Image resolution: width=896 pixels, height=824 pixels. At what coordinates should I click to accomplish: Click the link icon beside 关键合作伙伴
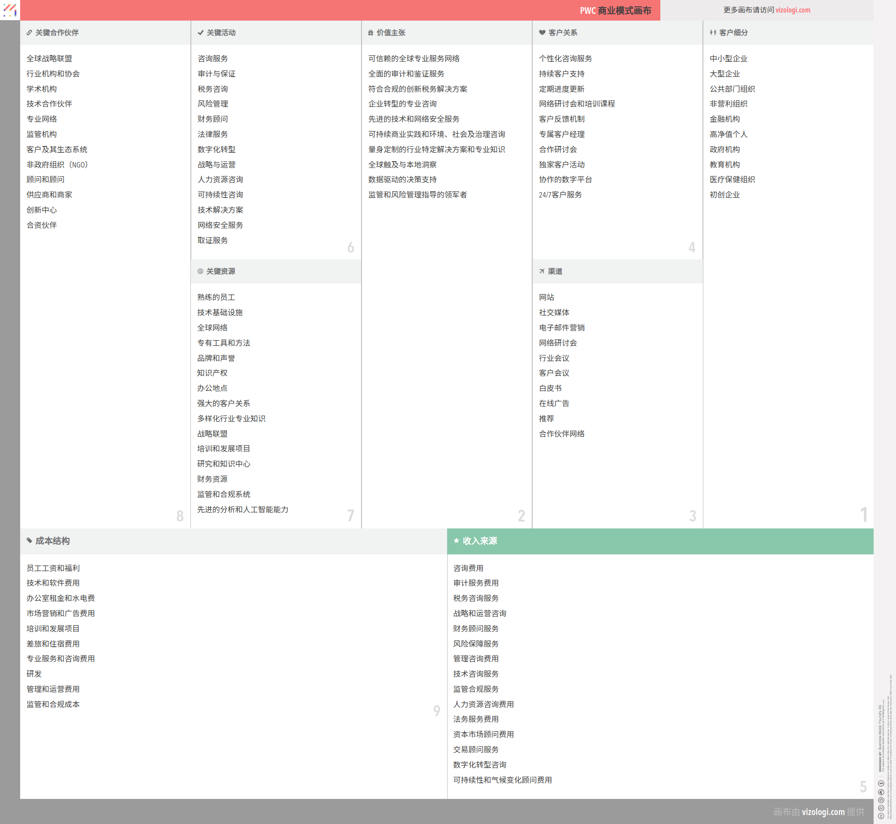29,33
